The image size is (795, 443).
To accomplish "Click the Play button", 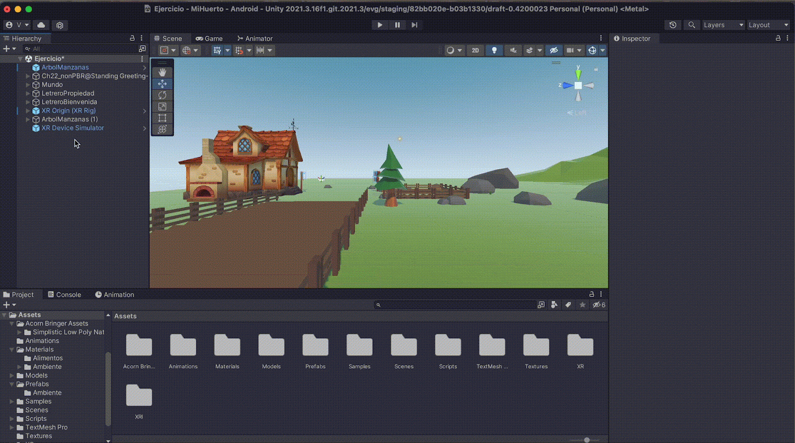I will 380,25.
